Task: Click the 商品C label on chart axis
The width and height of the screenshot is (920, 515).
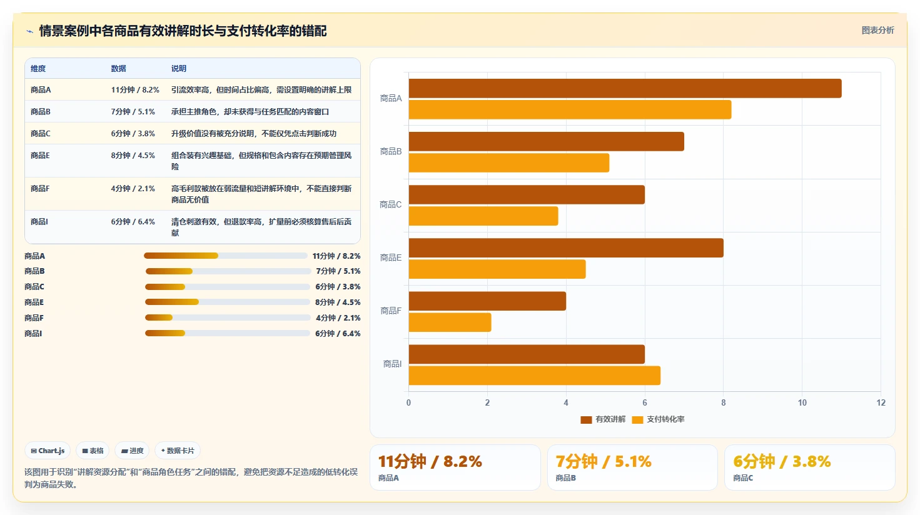Action: click(x=391, y=204)
